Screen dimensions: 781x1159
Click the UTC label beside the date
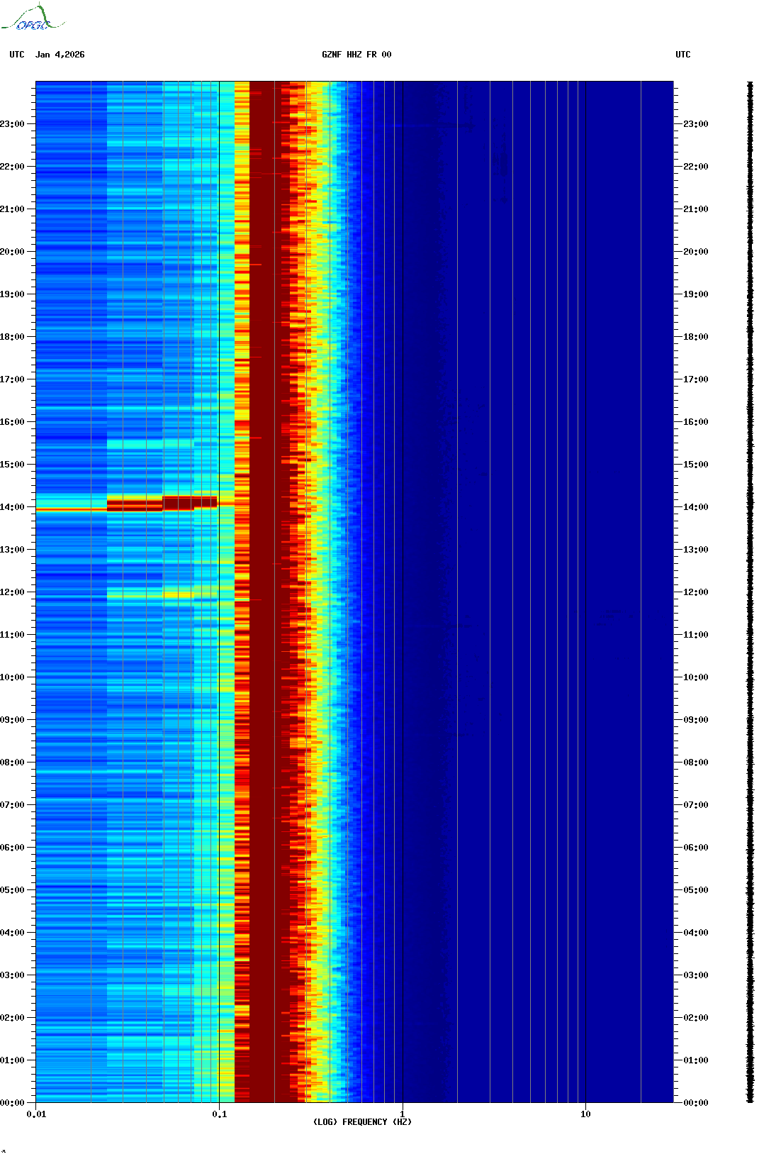[17, 55]
